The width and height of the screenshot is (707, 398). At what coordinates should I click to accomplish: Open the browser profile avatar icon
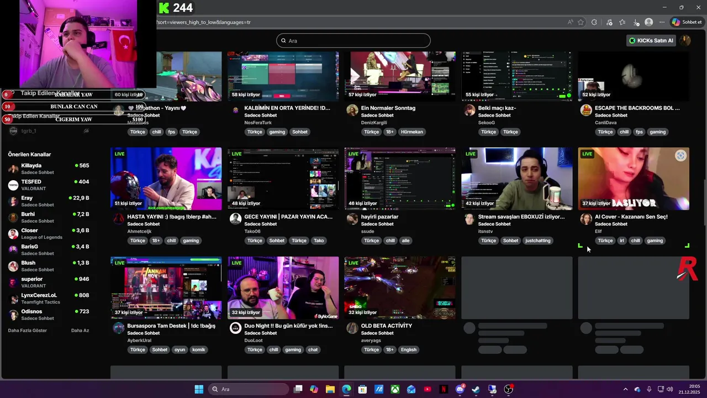(649, 22)
